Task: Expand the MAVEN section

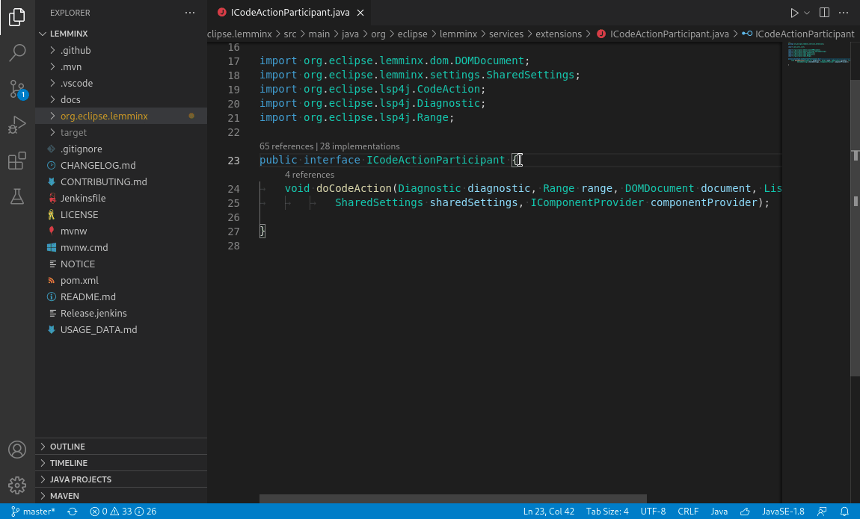Action: coord(121,496)
